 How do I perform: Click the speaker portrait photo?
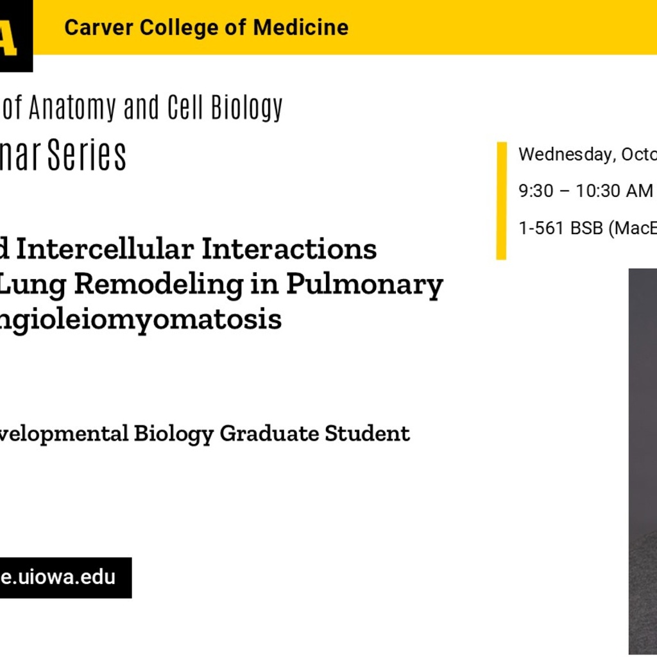(x=642, y=462)
